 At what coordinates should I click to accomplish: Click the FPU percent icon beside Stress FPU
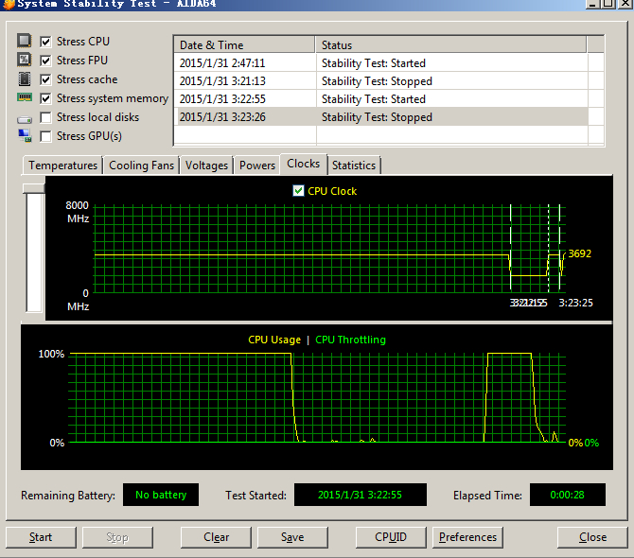coord(25,60)
